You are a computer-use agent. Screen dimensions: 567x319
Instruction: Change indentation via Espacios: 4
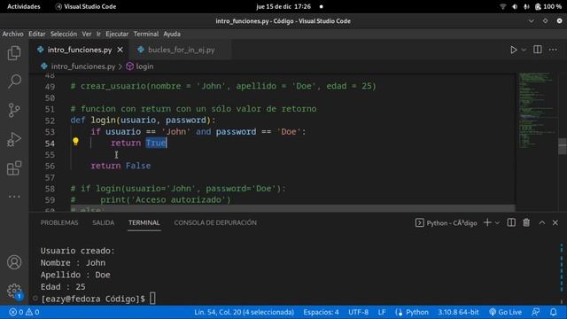click(321, 312)
